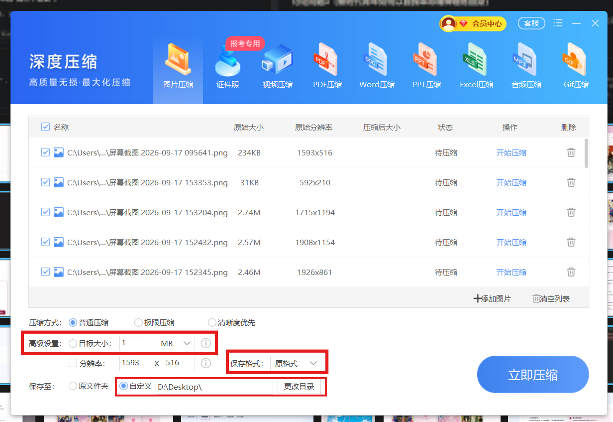Delete 095641.png with trash icon

(571, 152)
